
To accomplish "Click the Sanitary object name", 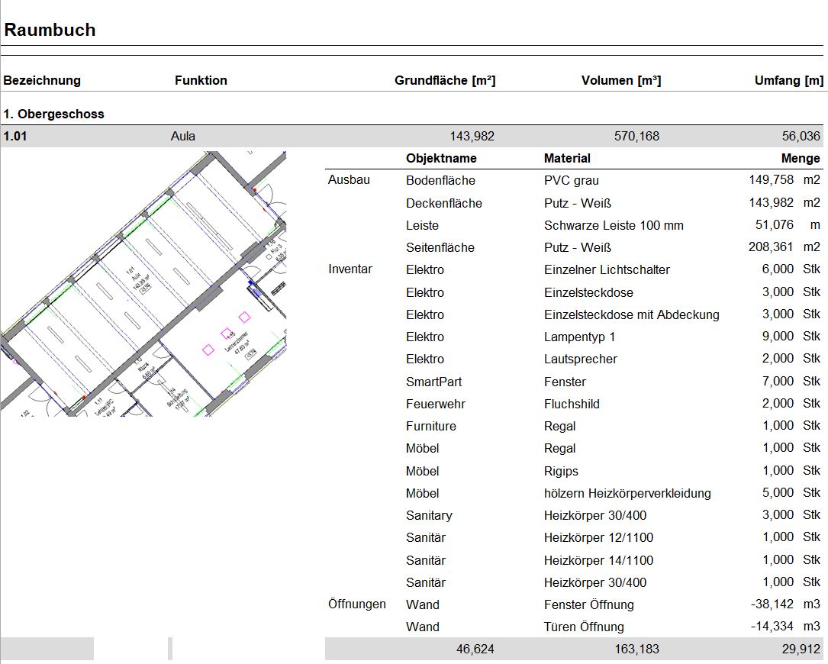I will (429, 516).
